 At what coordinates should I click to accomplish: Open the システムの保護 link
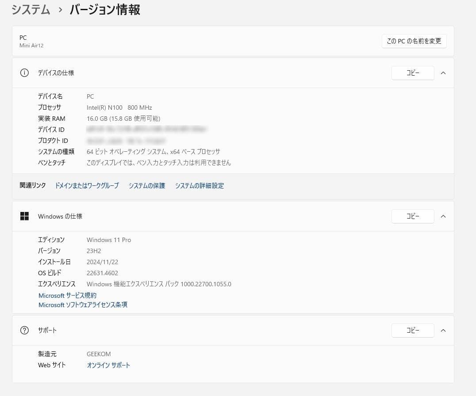click(147, 186)
